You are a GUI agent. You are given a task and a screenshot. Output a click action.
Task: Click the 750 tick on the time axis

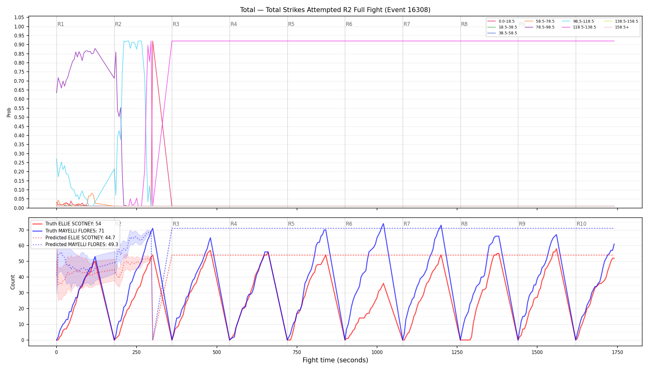(297, 352)
